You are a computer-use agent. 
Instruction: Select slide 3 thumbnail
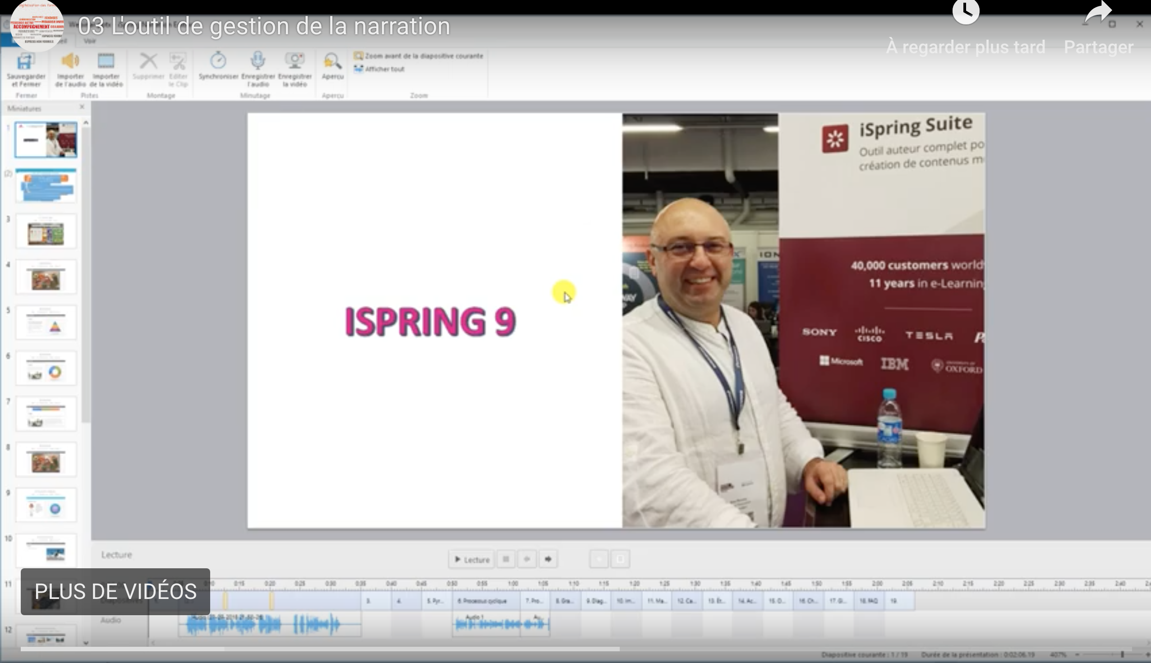pyautogui.click(x=46, y=231)
